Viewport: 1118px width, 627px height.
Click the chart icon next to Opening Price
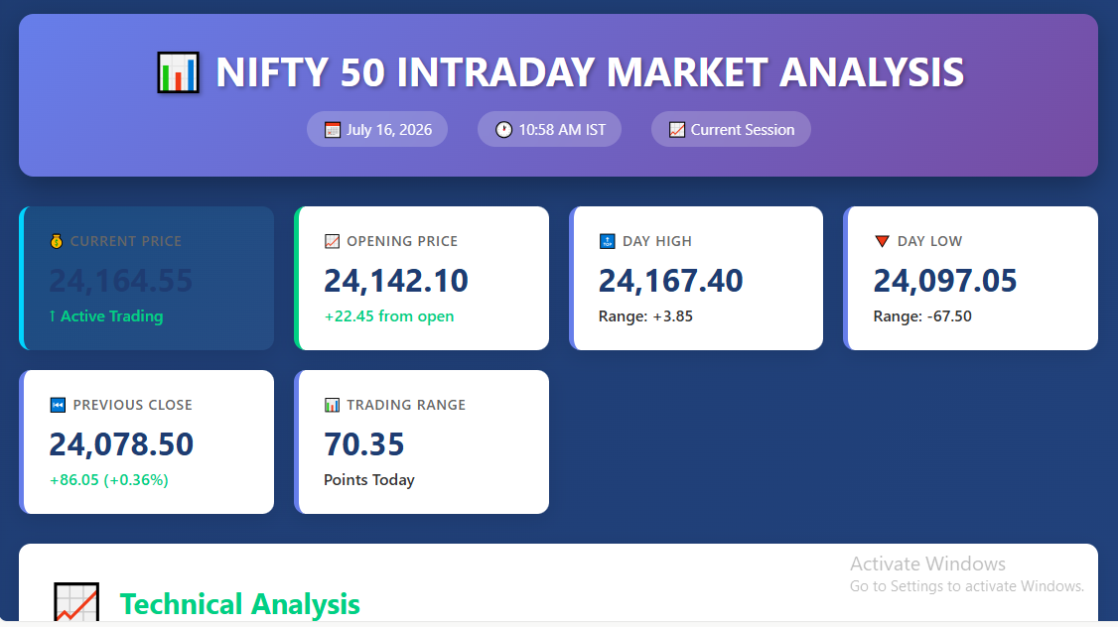tap(332, 241)
